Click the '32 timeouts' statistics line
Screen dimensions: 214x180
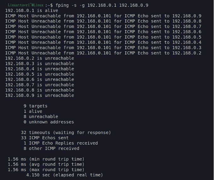click(x=66, y=133)
